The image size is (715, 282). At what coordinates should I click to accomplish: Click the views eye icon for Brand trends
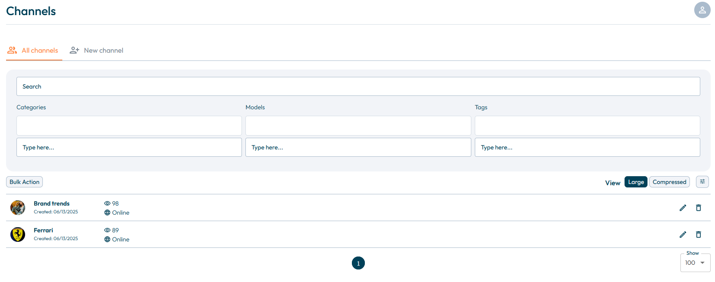[x=107, y=203]
